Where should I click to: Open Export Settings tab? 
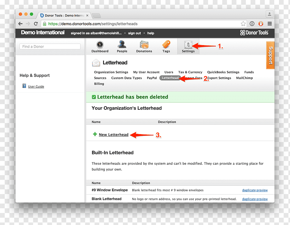pos(219,78)
